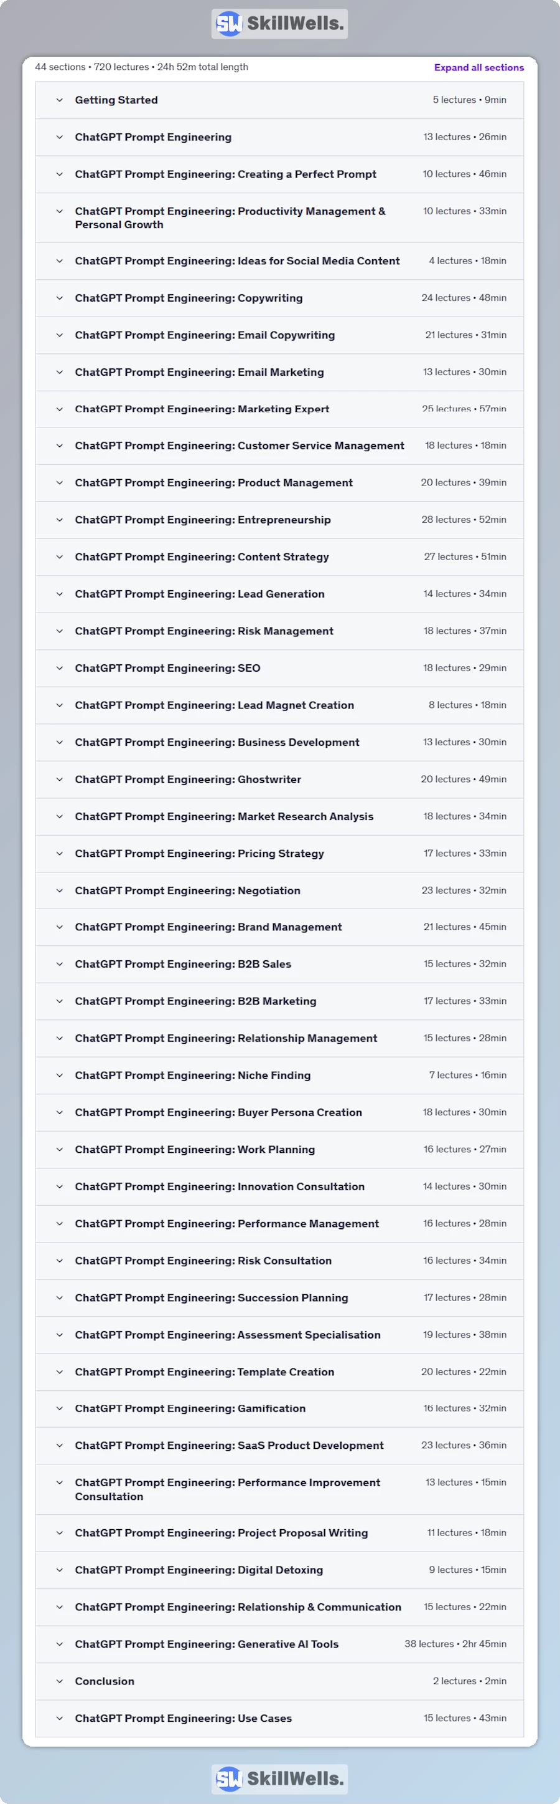
Task: Expand the Productivity Management & Personal Growth chevron
Action: [60, 211]
